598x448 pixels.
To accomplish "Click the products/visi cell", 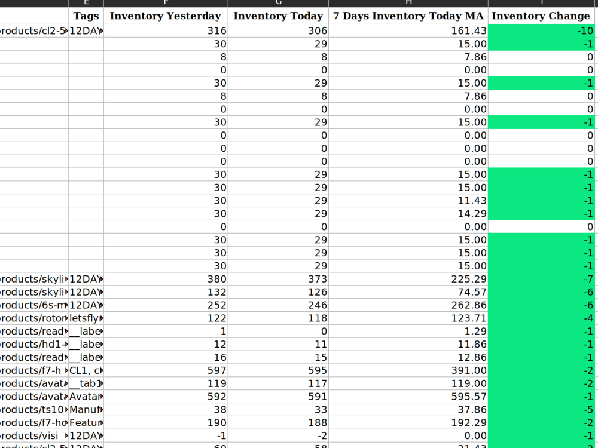I will (34, 436).
